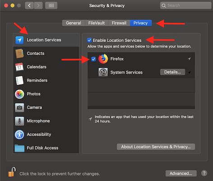Select the Contacts book icon
Image resolution: width=213 pixels, height=181 pixels.
click(19, 53)
